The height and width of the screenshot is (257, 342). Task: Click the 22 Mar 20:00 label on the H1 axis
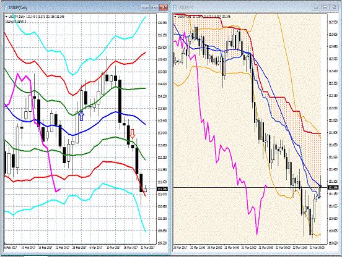(317, 248)
